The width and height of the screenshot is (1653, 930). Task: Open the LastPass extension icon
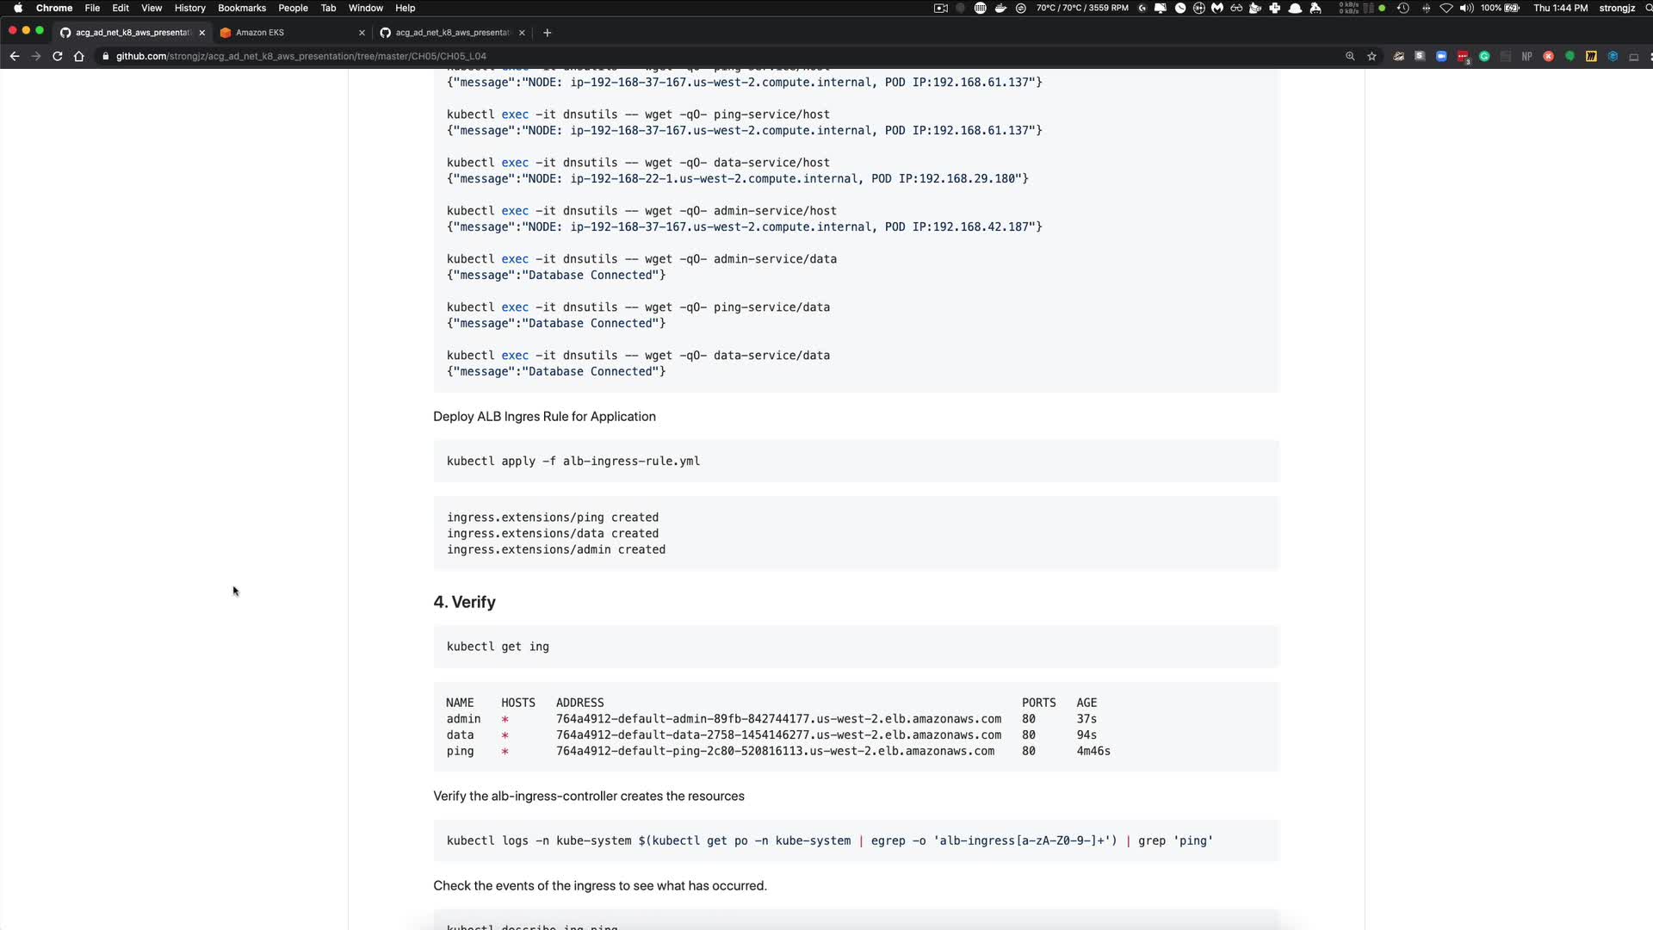pyautogui.click(x=1463, y=56)
